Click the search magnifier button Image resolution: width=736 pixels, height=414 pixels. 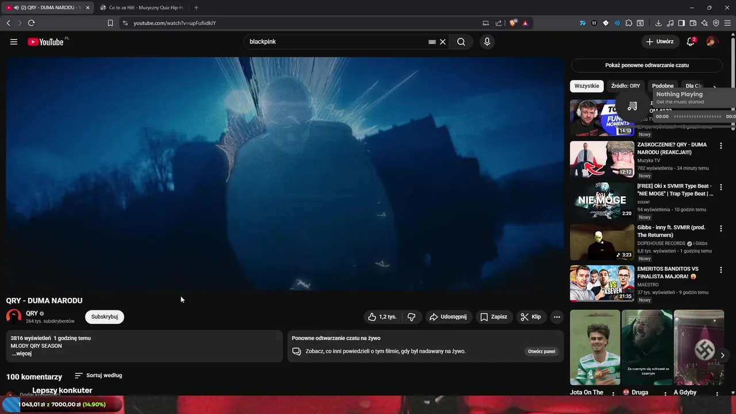[x=461, y=42]
